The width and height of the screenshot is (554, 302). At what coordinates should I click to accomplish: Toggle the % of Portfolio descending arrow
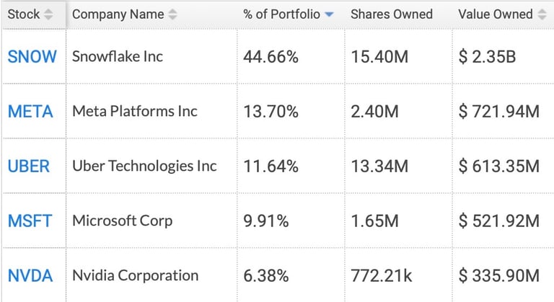pyautogui.click(x=330, y=14)
